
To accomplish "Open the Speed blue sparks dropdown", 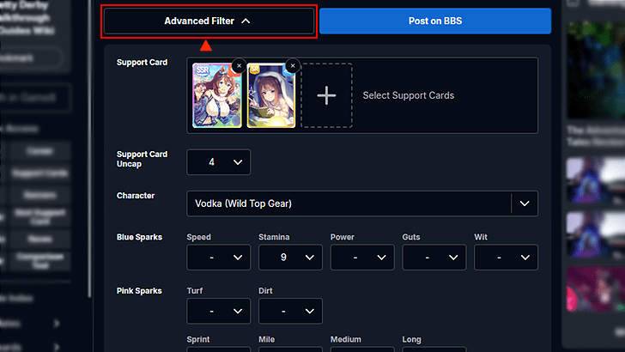I will (x=218, y=258).
